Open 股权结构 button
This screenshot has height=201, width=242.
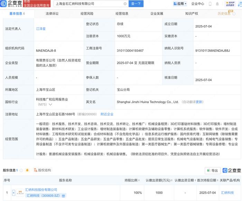[x=43, y=170]
